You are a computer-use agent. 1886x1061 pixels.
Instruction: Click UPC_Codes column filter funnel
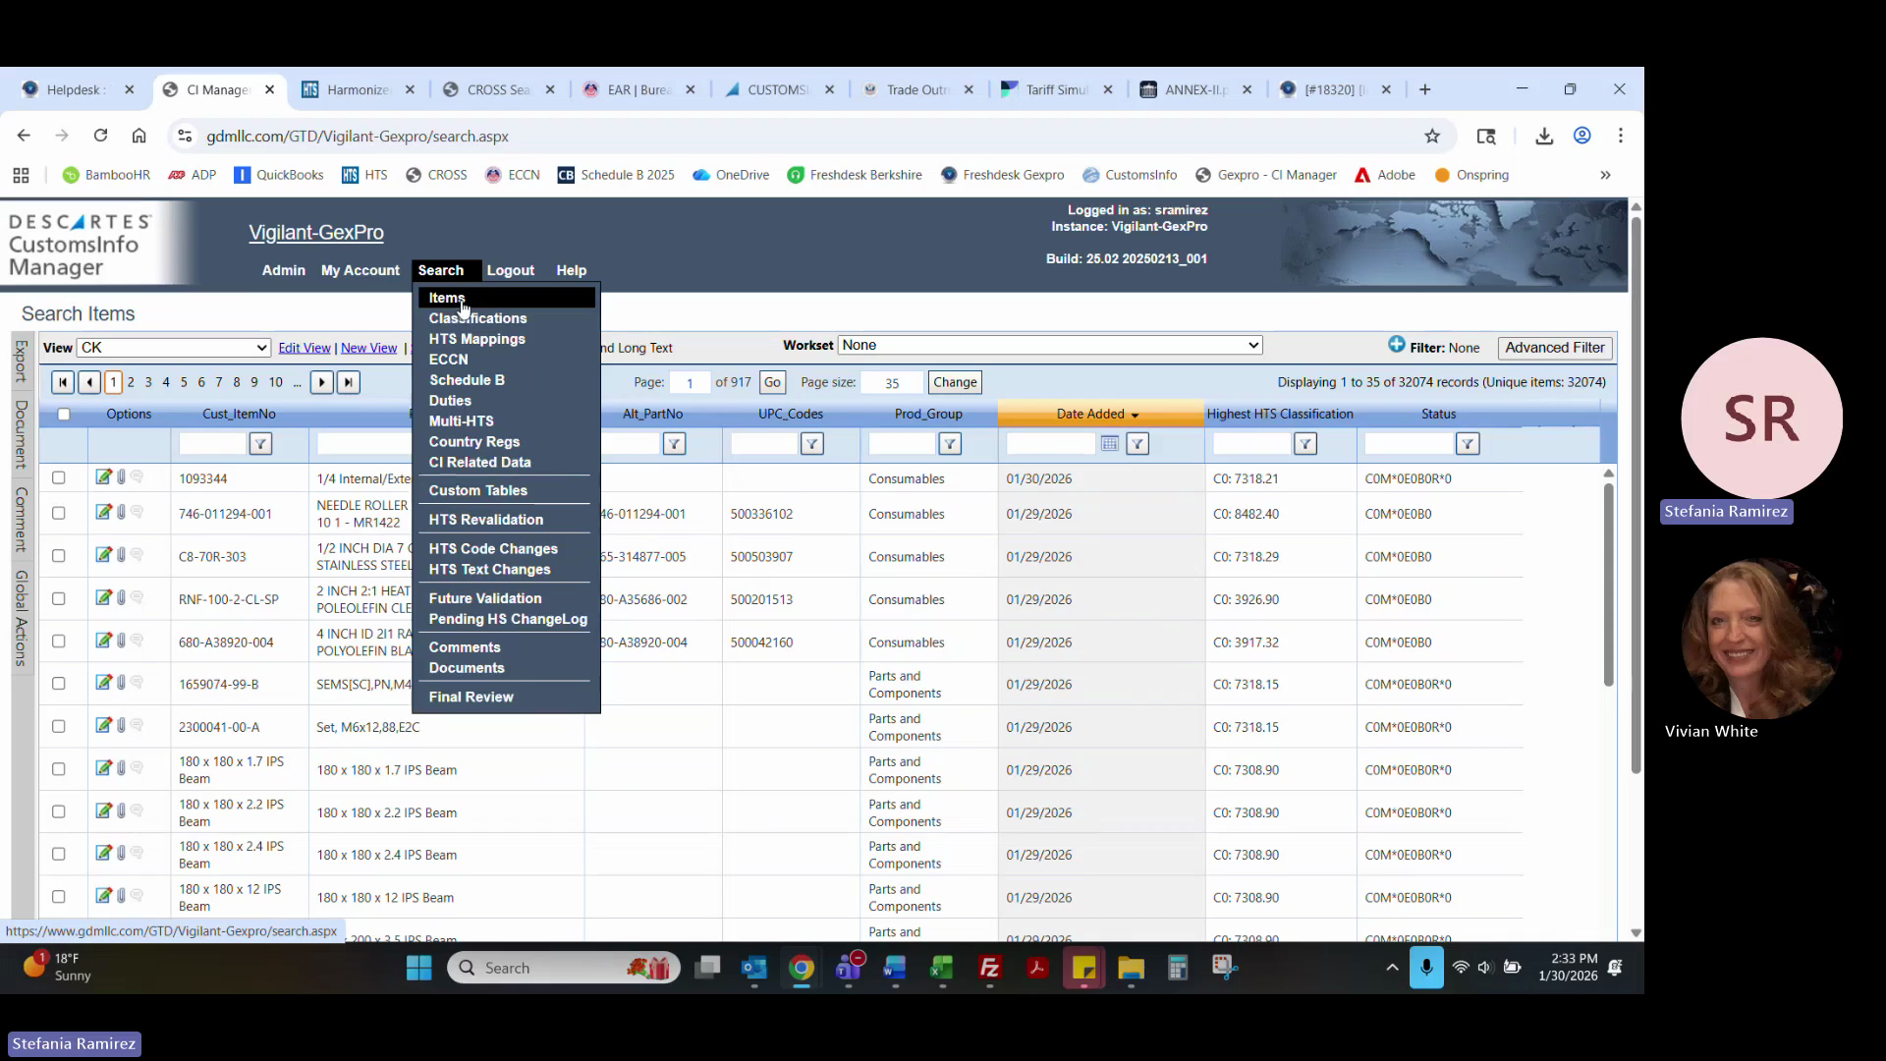click(x=811, y=444)
